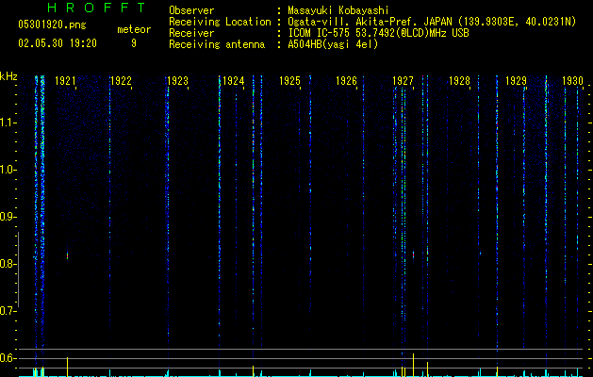Click the red meteor echo after 1927

pos(413,254)
